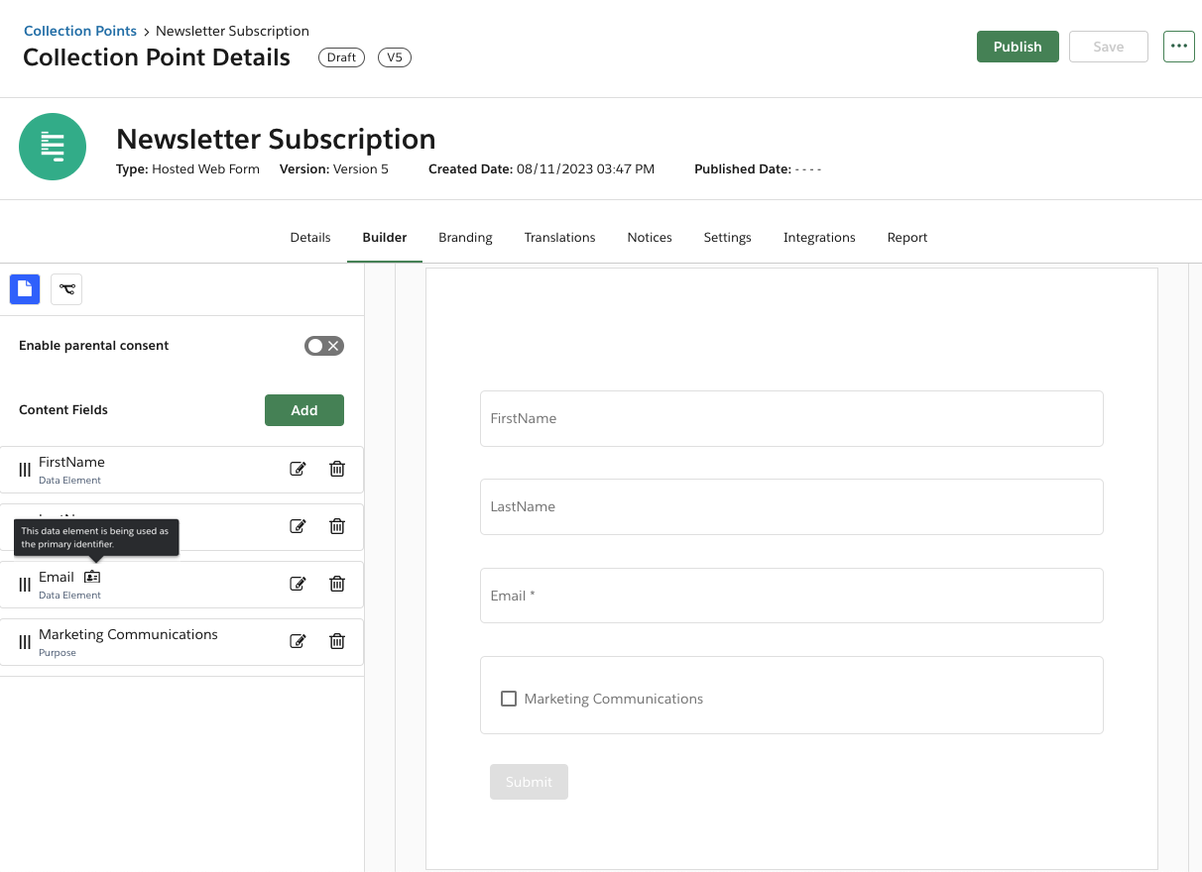
Task: Edit the FirstName data element
Action: (298, 469)
